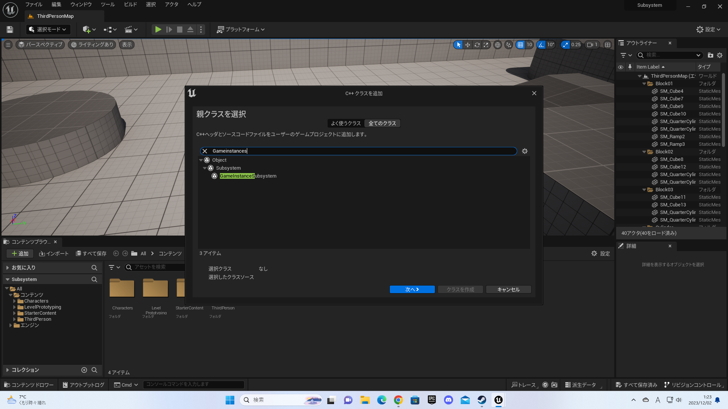The image size is (728, 409).
Task: Clear the Gameinstances search text
Action: pos(205,151)
